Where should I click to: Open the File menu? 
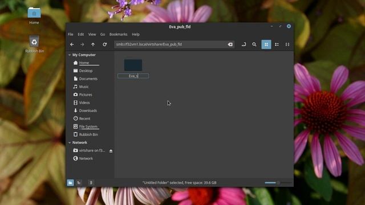(x=71, y=34)
